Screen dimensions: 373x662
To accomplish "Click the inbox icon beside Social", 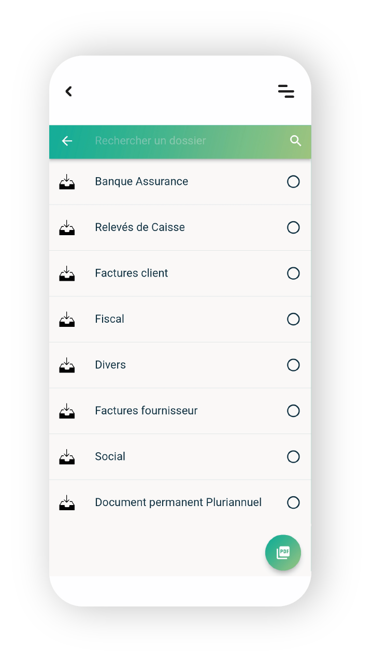I will click(67, 457).
